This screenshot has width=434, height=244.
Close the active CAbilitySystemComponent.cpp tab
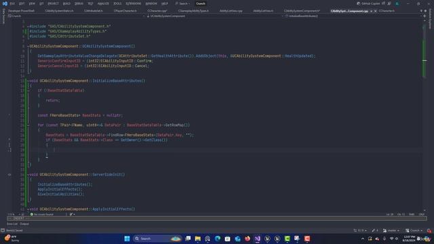click(375, 11)
